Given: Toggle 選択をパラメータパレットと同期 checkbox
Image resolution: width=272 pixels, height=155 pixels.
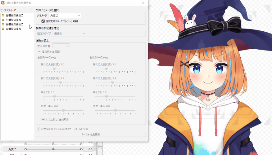Looking at the screenshot, I should (x=43, y=21).
